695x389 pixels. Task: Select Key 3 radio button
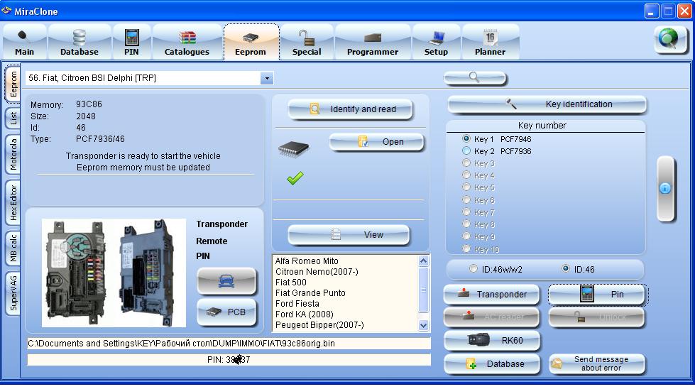click(466, 163)
